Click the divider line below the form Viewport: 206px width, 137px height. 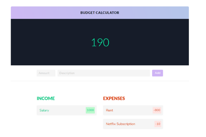click(x=100, y=81)
